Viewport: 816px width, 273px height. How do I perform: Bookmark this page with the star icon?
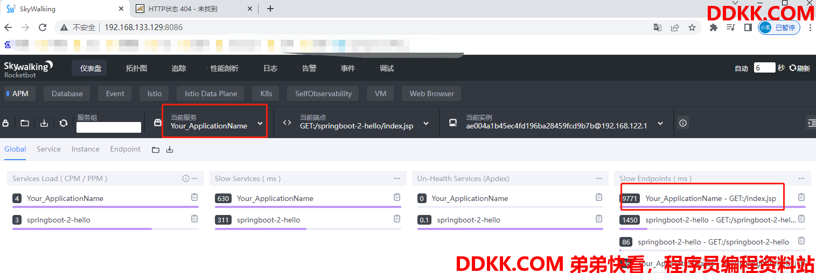point(692,27)
